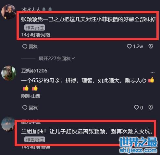
Task: Like the comment by 豆妈@1206
Action: 136,108
